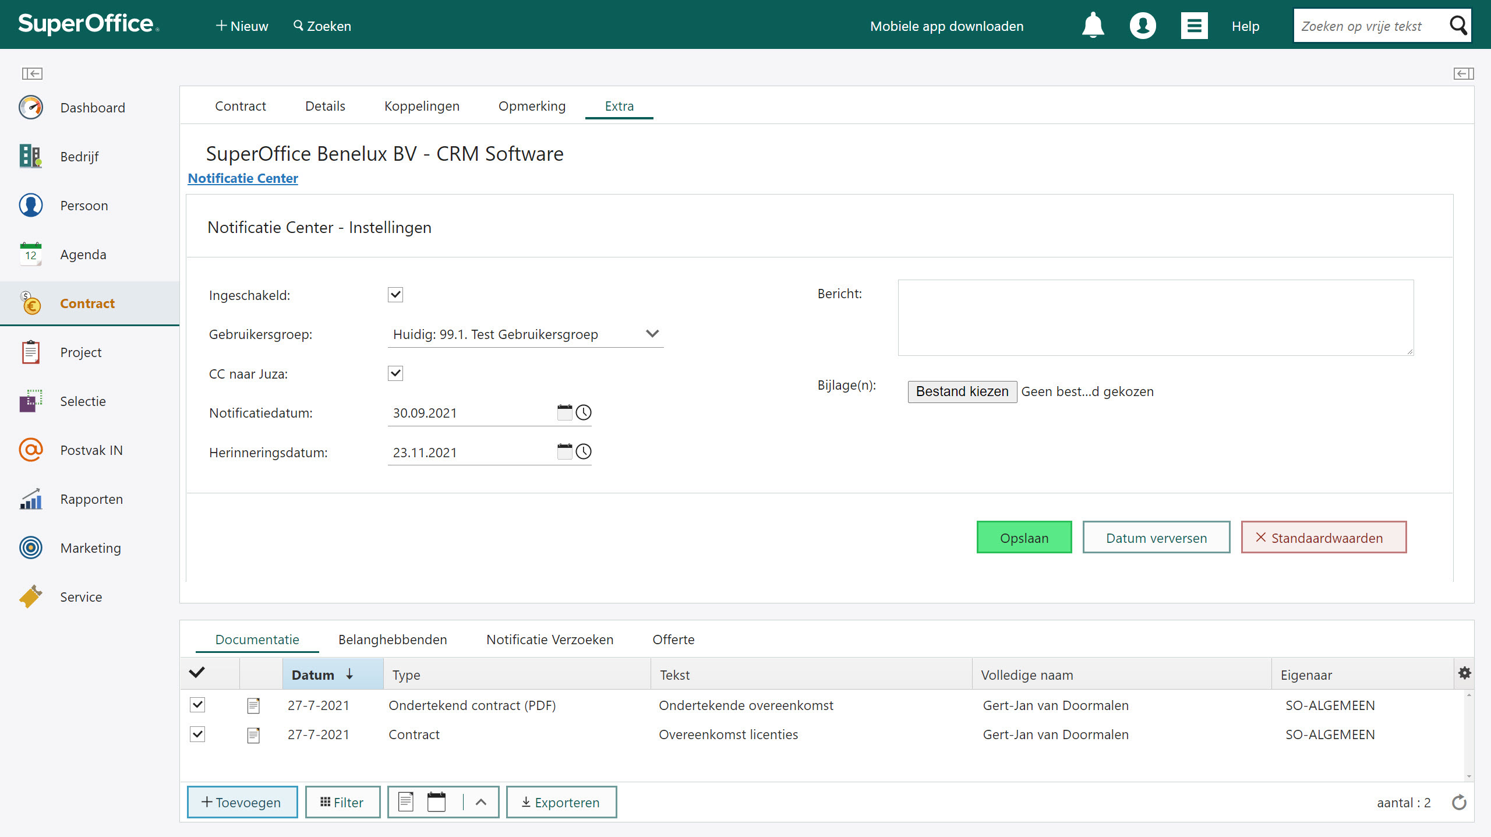Screen dimensions: 1491x837
Task: Open time picker for Notificatiedatum
Action: tap(584, 412)
